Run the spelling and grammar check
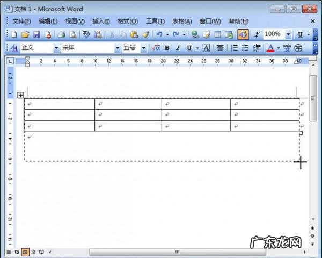 (x=86, y=34)
